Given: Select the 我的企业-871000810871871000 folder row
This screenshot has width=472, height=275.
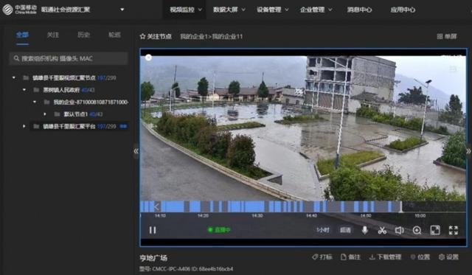Looking at the screenshot, I should (x=86, y=102).
